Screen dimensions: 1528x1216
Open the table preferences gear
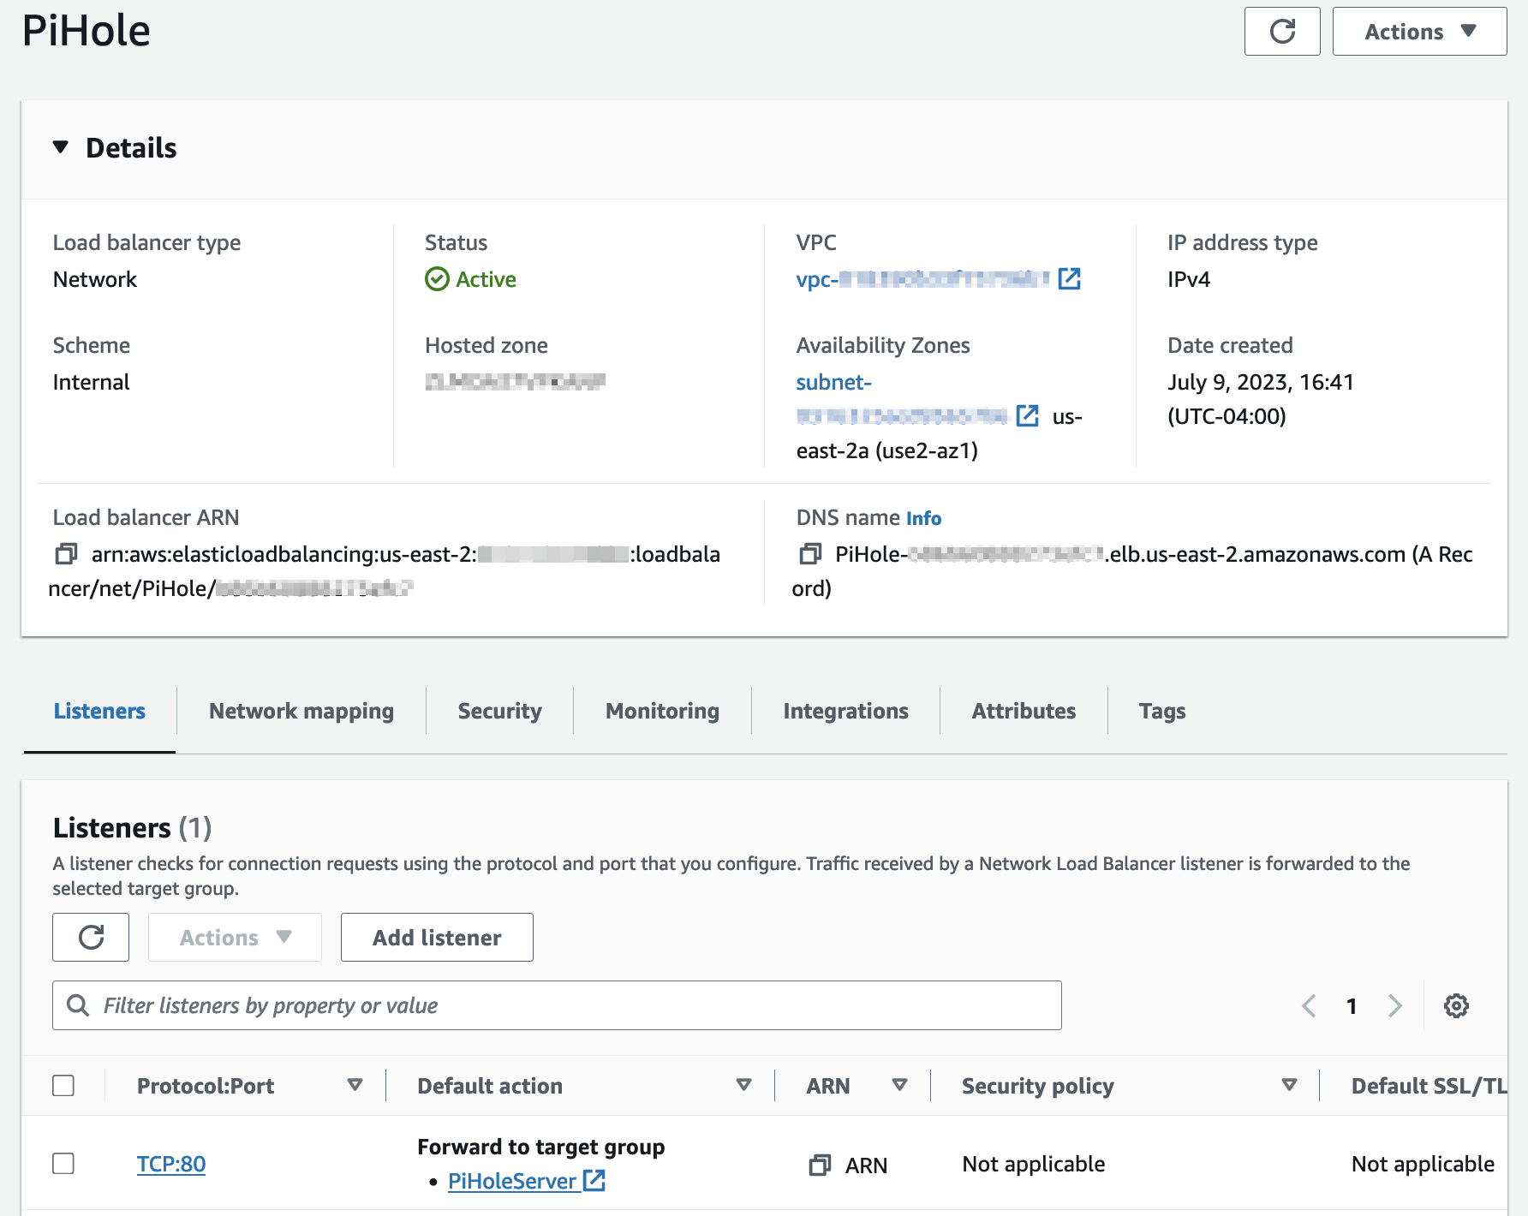1454,1005
